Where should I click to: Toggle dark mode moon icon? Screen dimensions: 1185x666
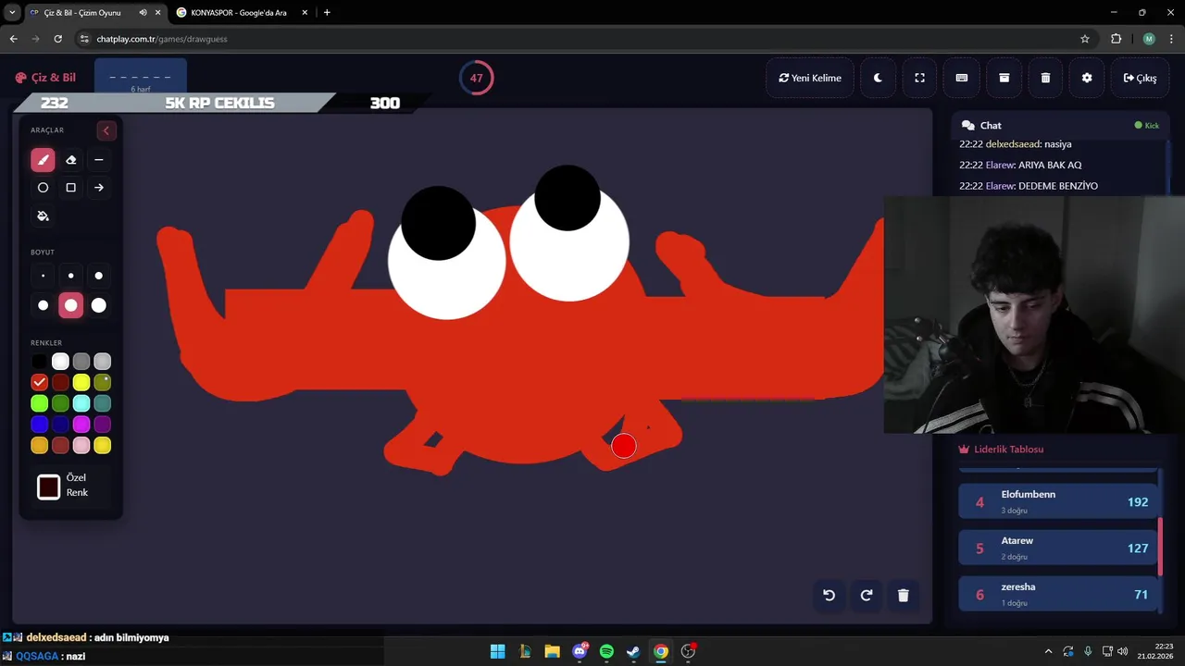878,78
